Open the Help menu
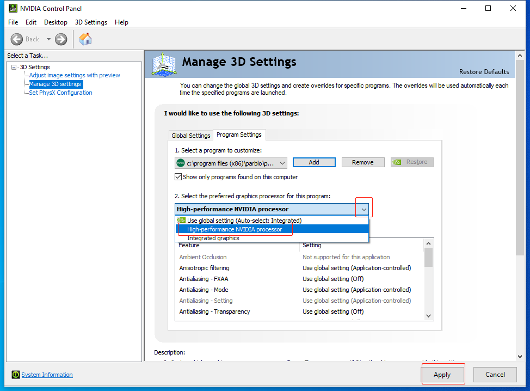 pyautogui.click(x=121, y=22)
